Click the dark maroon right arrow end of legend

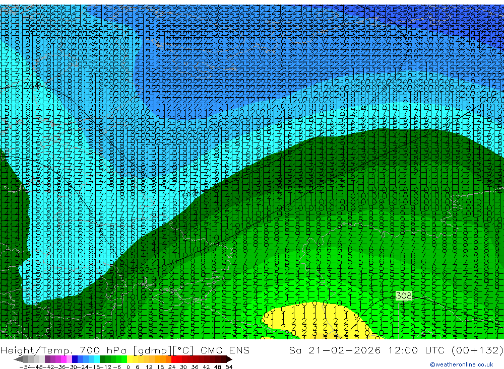click(229, 359)
